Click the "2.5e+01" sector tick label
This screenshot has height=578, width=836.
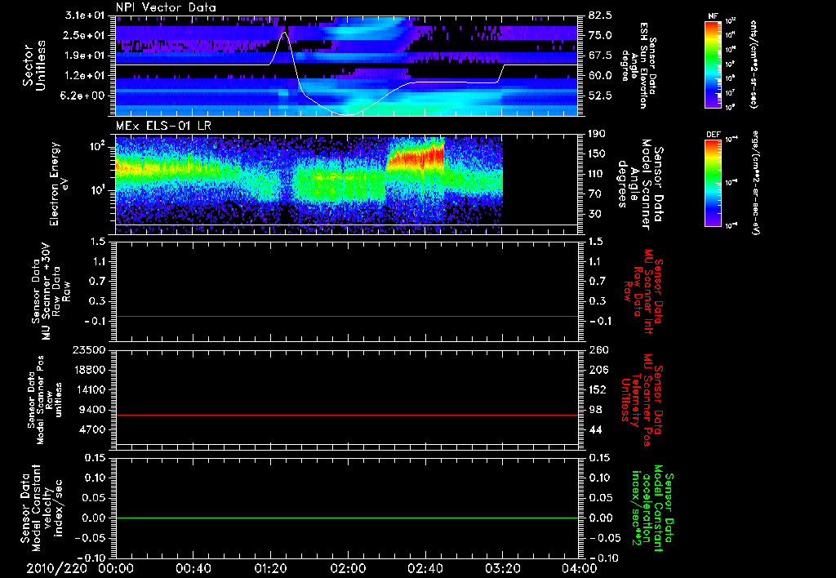click(x=85, y=35)
